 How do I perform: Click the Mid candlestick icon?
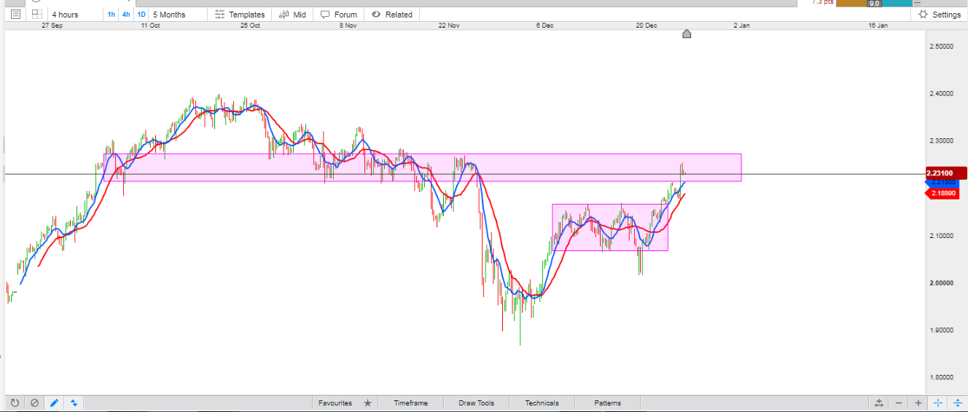click(x=284, y=15)
